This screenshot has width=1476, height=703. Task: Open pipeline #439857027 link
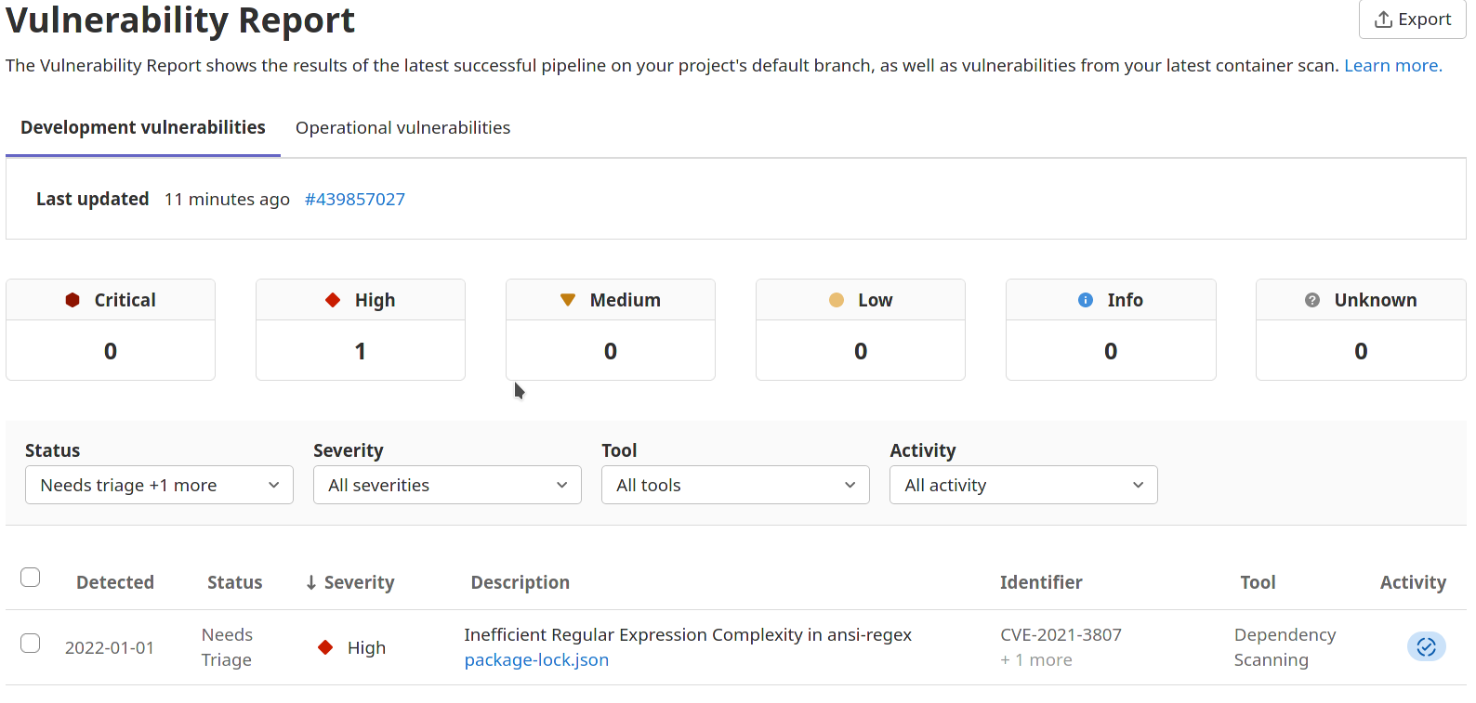[355, 200]
